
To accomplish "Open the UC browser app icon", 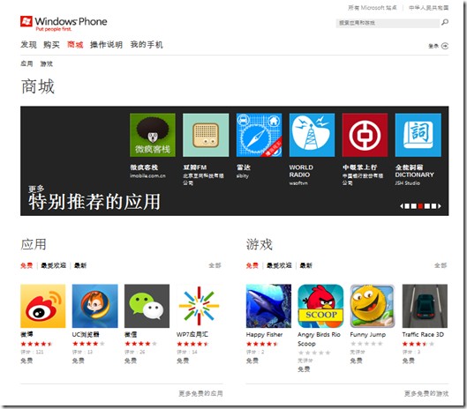I will [95, 306].
